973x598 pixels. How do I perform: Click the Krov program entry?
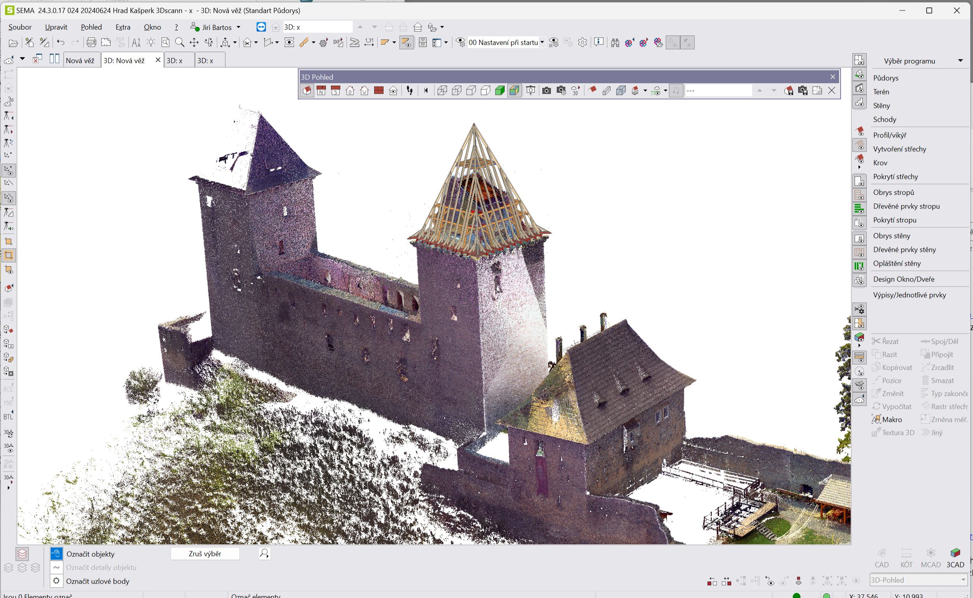[x=880, y=163]
